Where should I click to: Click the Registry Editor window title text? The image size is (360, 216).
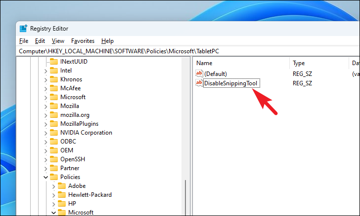coord(49,29)
